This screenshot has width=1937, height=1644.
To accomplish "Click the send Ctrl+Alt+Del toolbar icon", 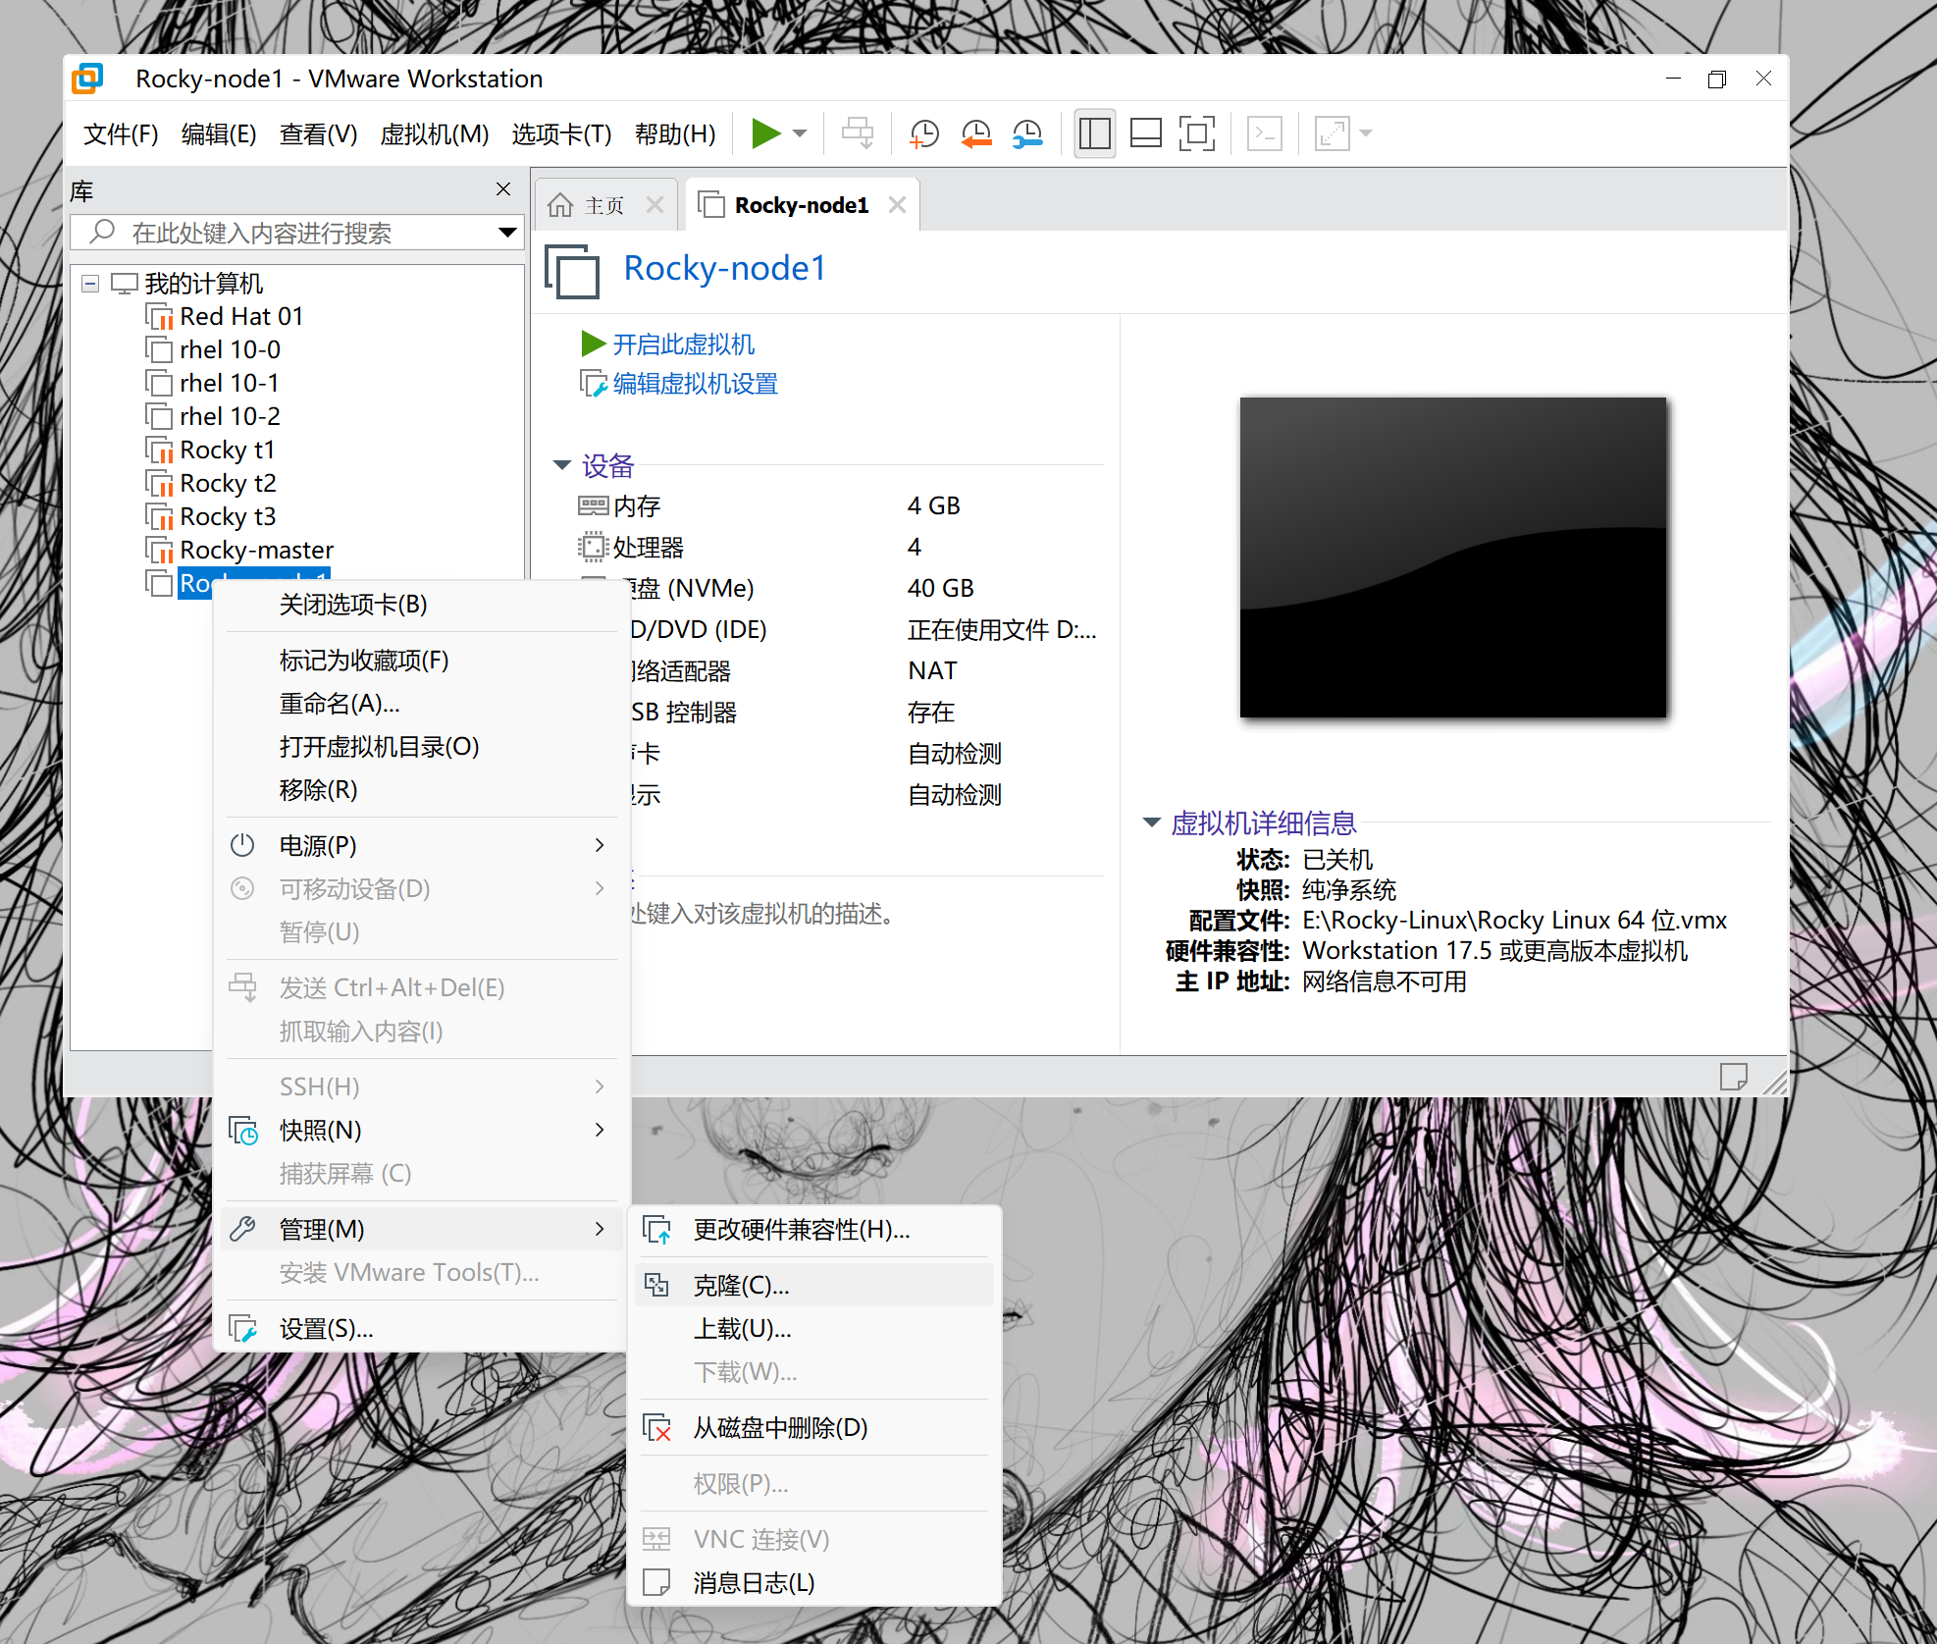I will (858, 133).
